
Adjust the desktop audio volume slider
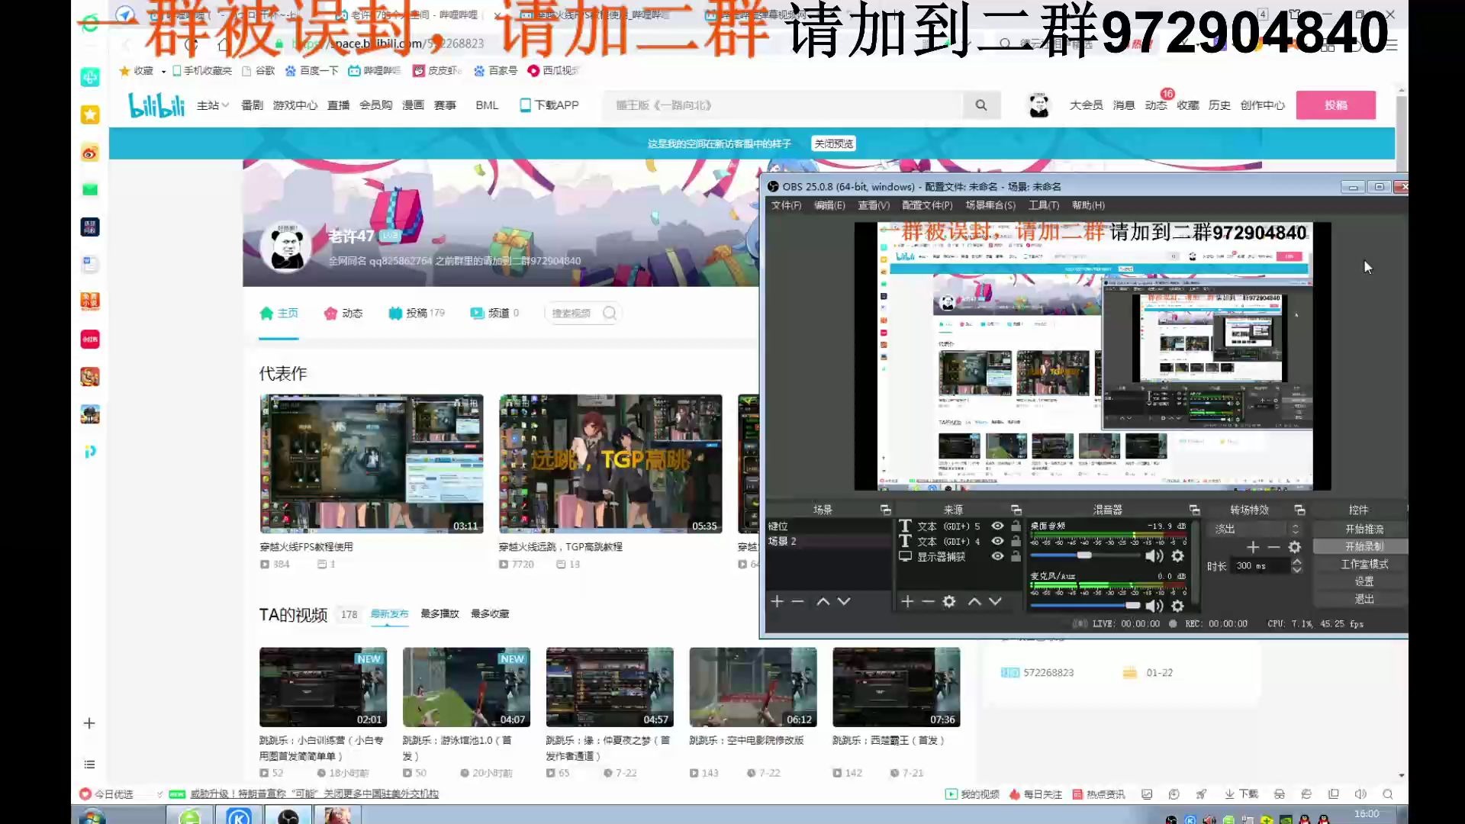click(1085, 555)
